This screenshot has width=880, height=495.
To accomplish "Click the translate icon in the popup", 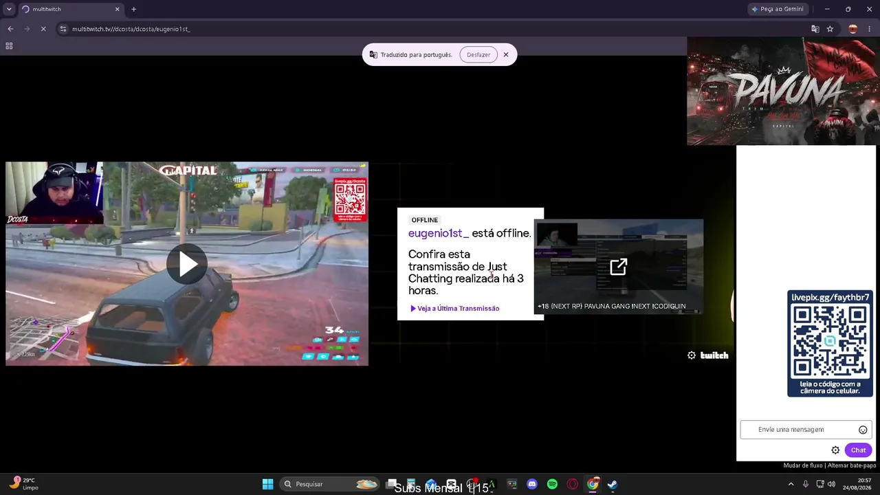I will pyautogui.click(x=373, y=55).
